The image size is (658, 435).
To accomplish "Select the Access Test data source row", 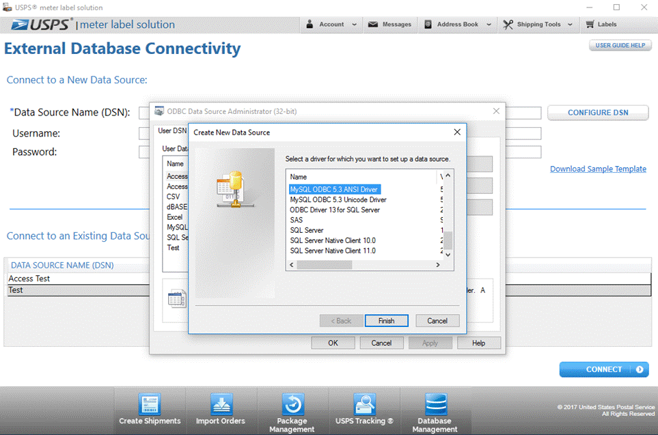I will click(x=79, y=279).
